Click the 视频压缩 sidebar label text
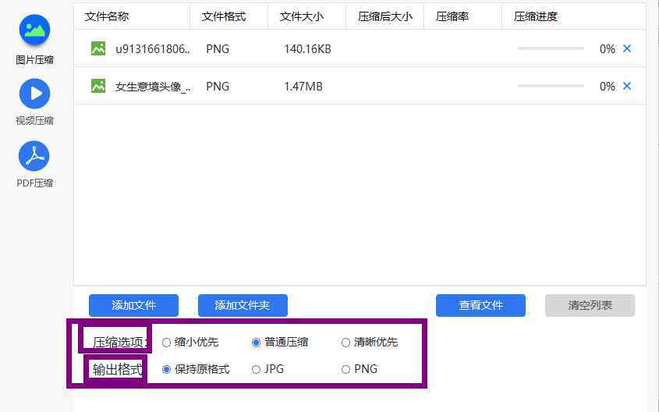The height and width of the screenshot is (412, 659). pos(34,121)
